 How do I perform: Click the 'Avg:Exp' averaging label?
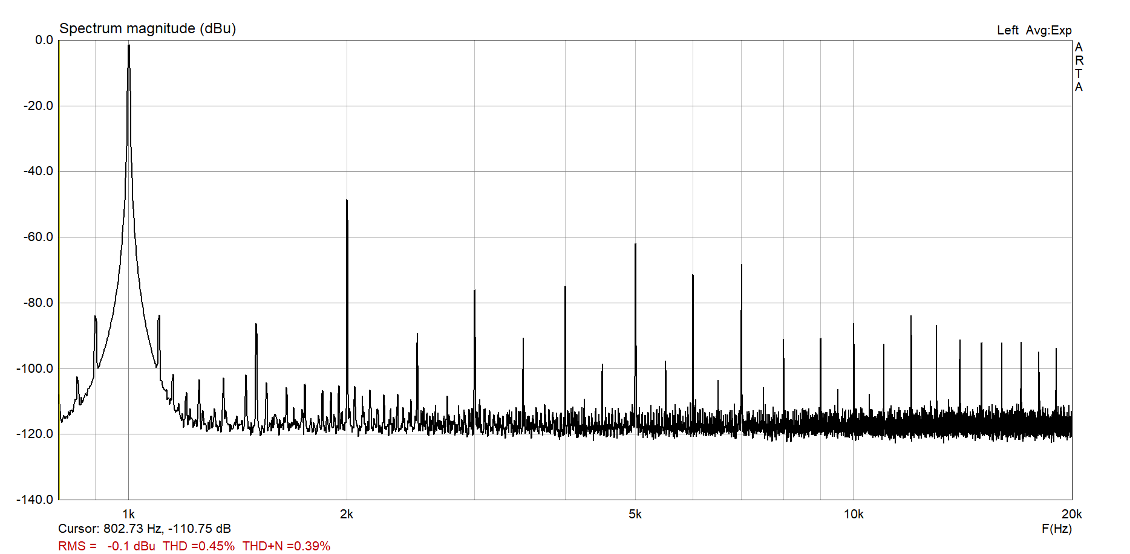click(x=1048, y=30)
